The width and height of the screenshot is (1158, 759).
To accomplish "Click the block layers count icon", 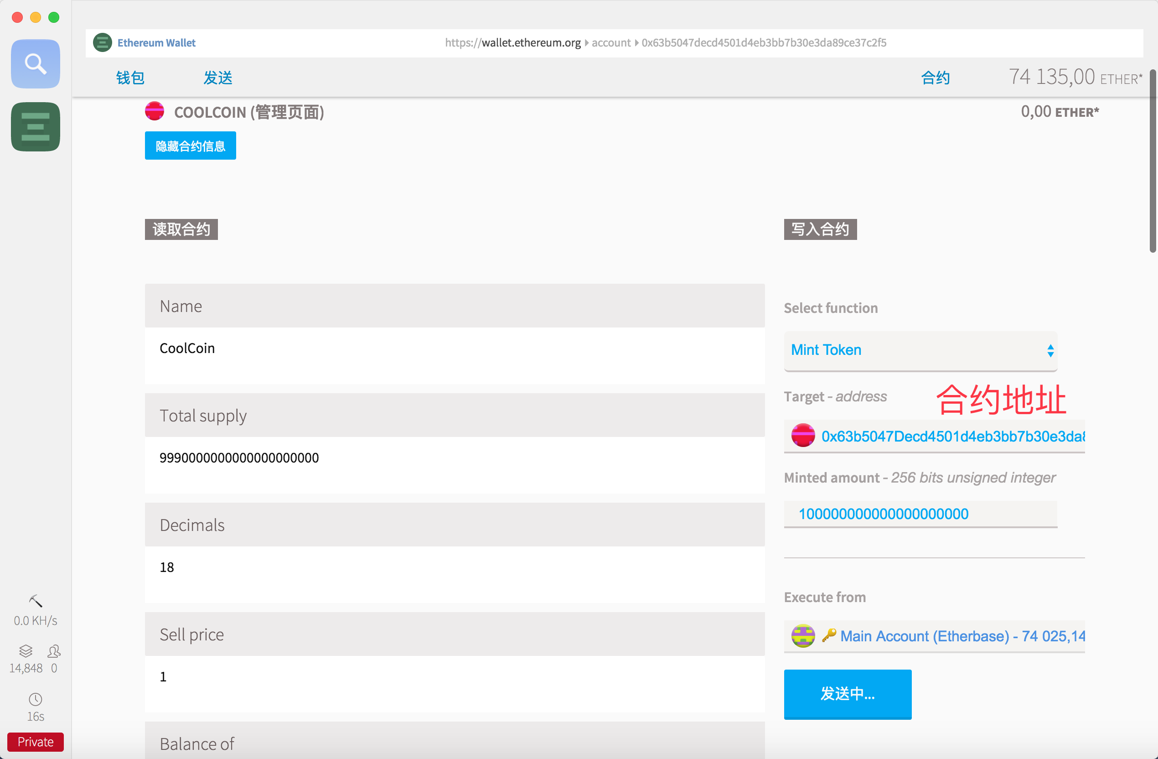I will tap(26, 651).
